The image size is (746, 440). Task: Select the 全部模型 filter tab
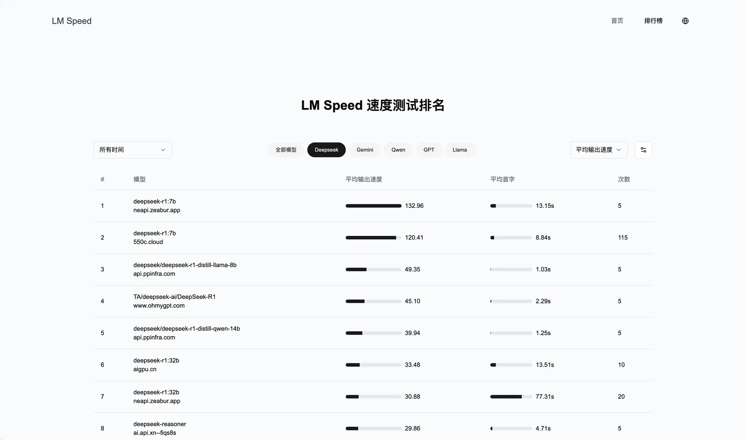tap(286, 150)
